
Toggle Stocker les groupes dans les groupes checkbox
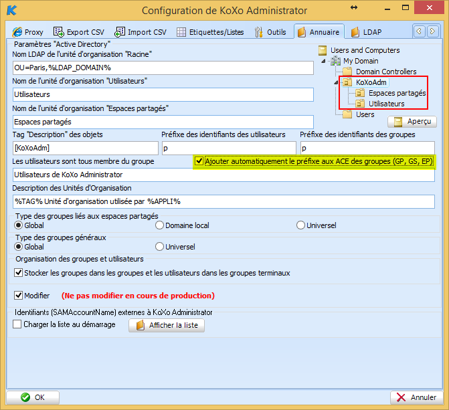click(x=18, y=273)
